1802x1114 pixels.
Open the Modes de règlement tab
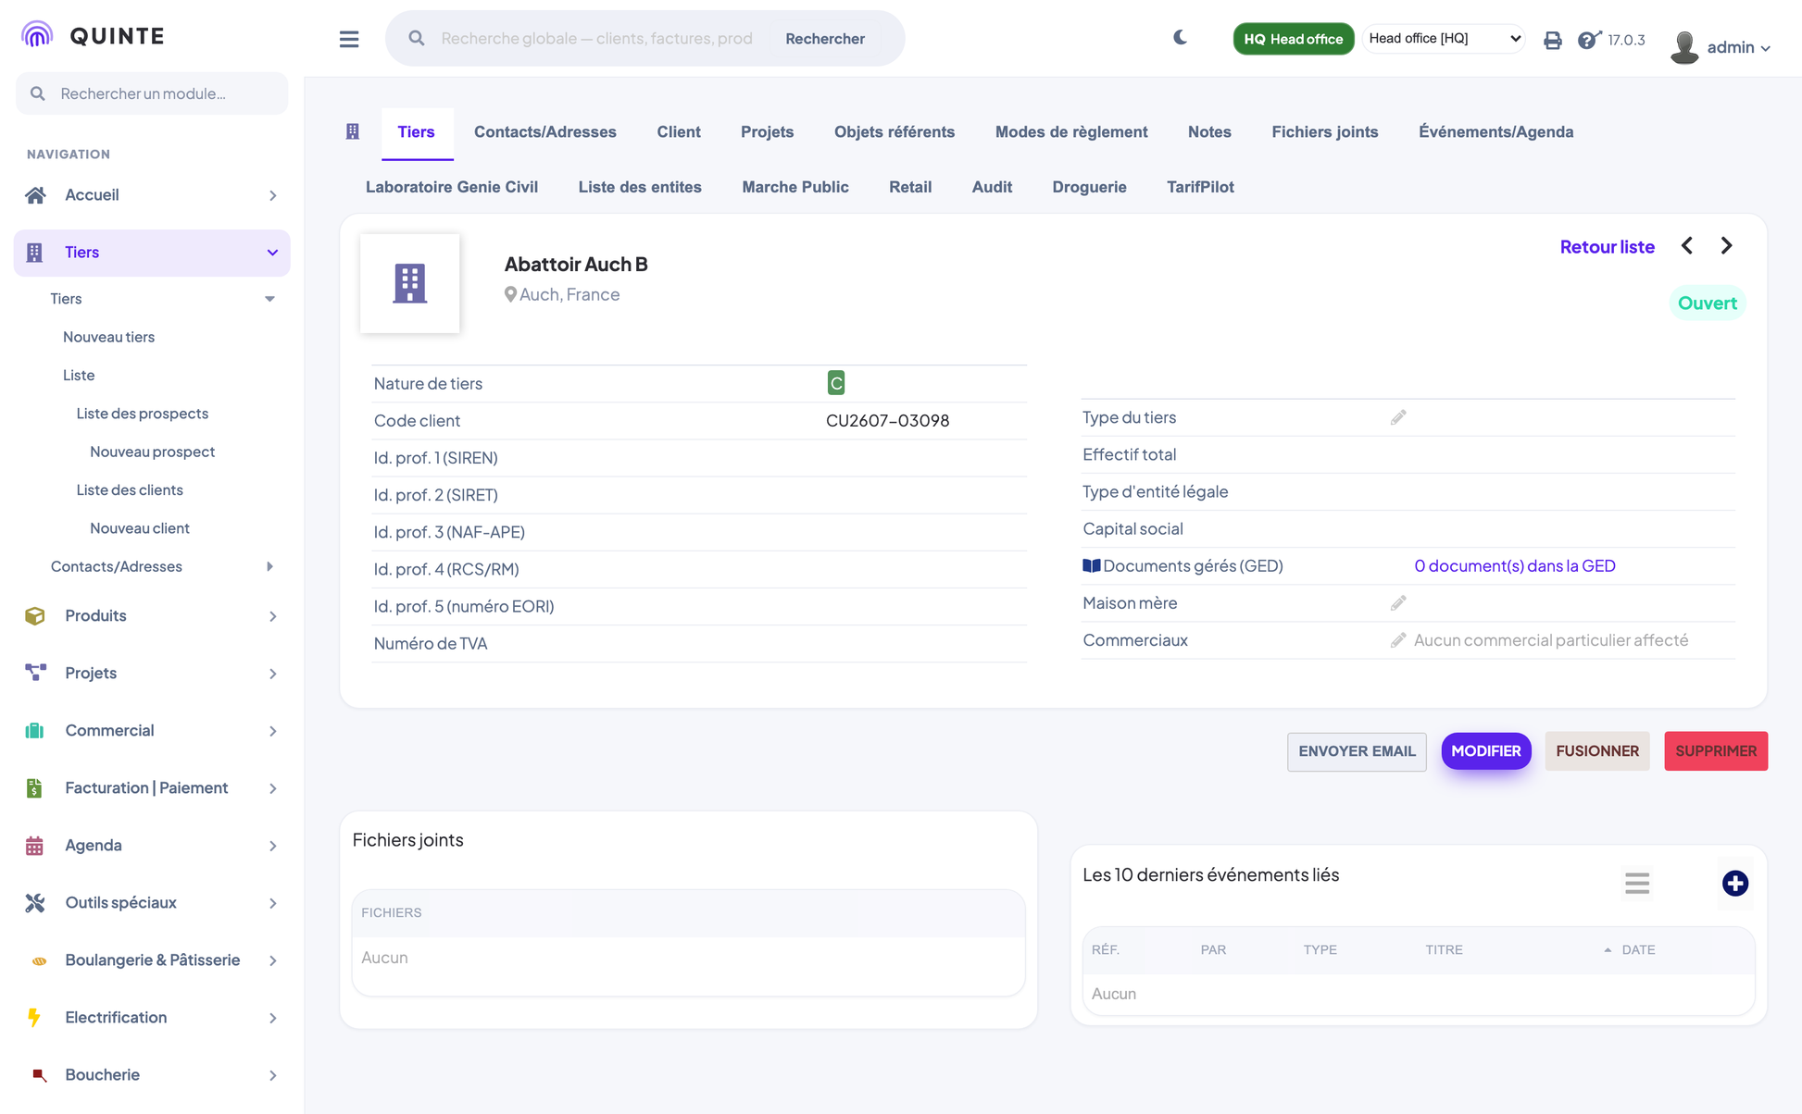pos(1071,131)
